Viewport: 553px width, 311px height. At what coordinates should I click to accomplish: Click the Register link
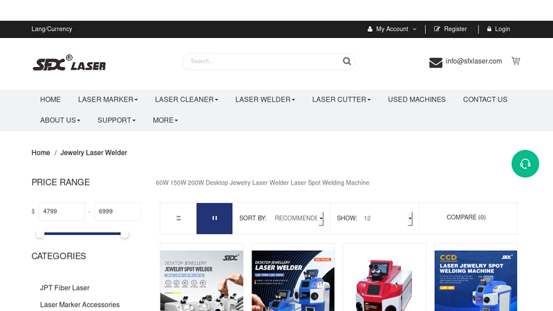click(x=455, y=29)
